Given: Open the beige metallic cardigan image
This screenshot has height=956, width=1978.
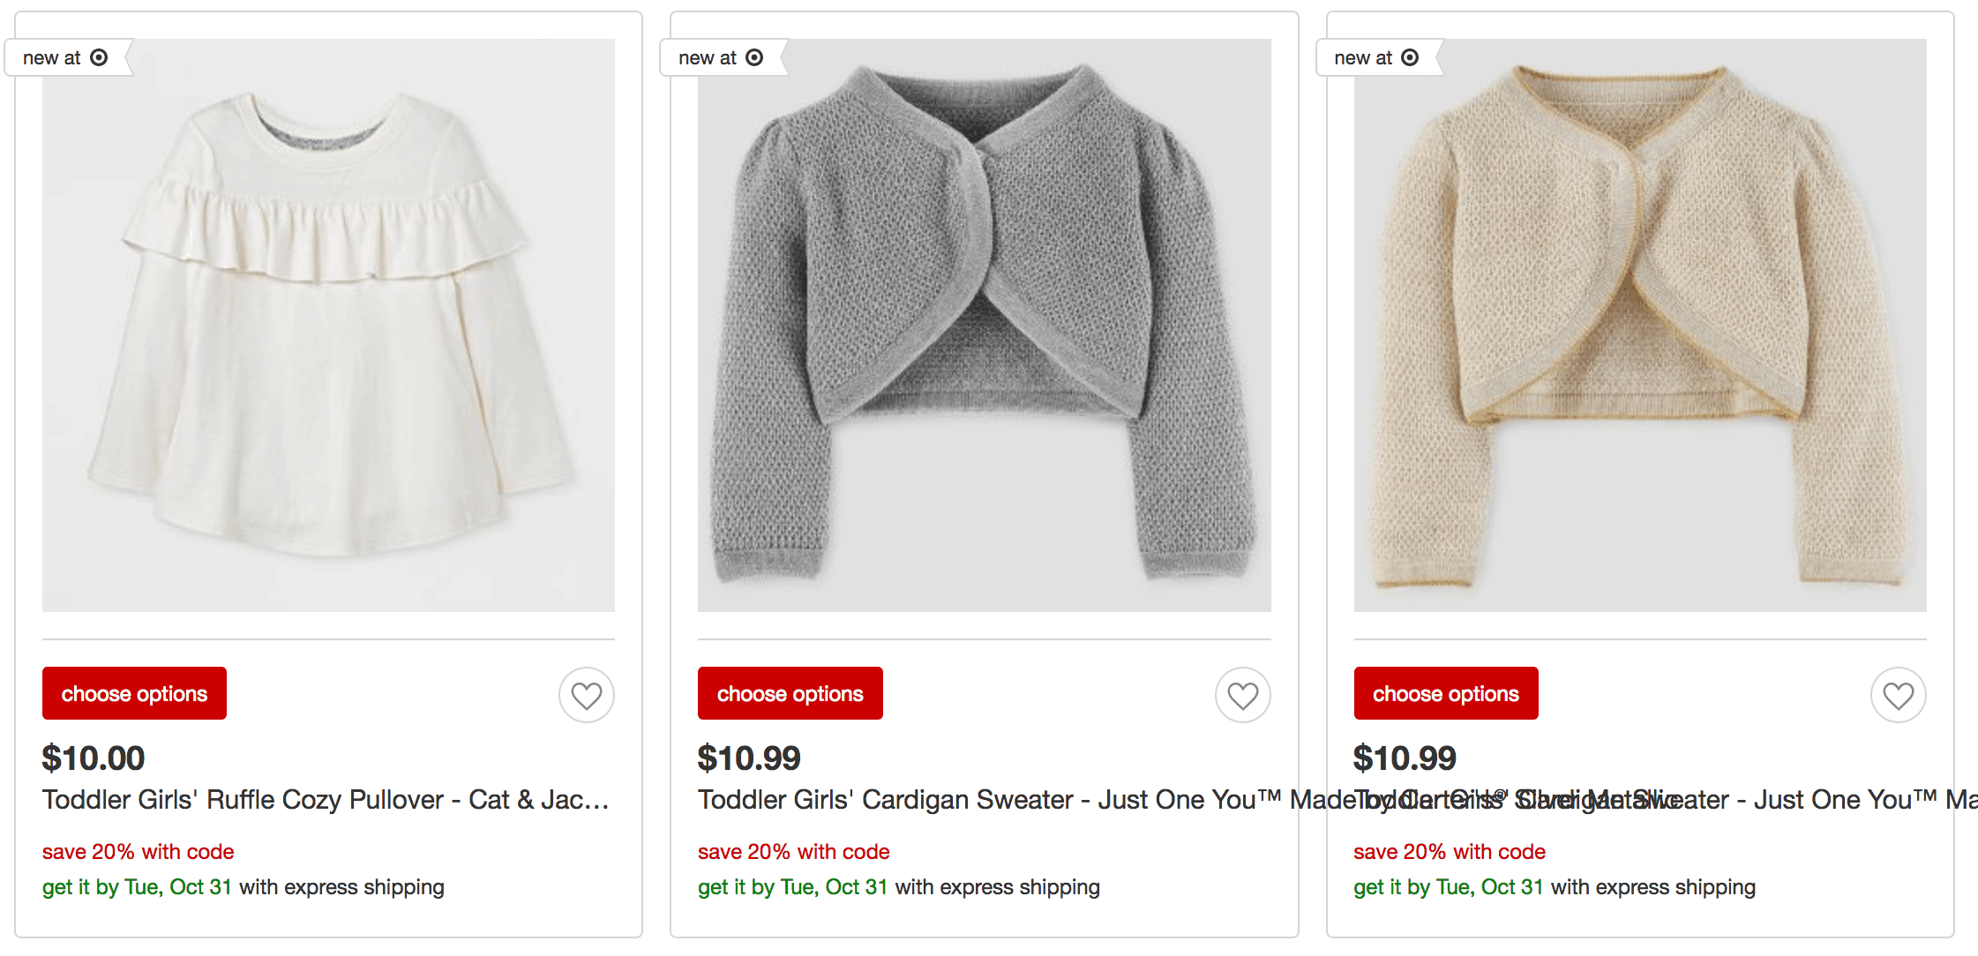Looking at the screenshot, I should 1639,325.
